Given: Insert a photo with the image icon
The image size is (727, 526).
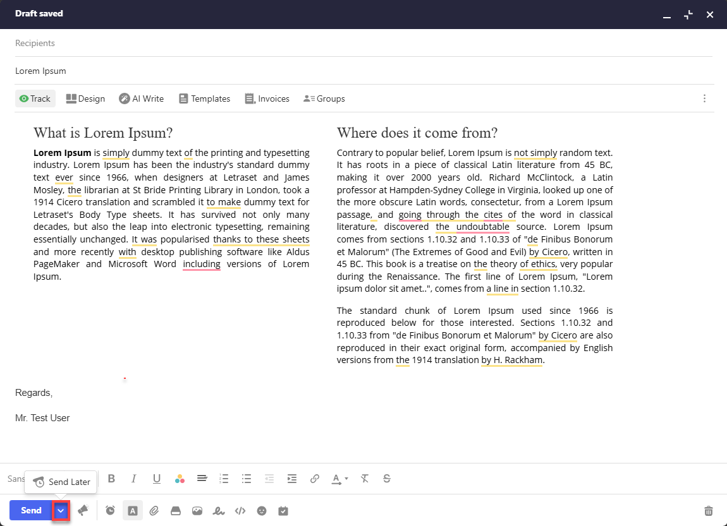Looking at the screenshot, I should tap(197, 511).
